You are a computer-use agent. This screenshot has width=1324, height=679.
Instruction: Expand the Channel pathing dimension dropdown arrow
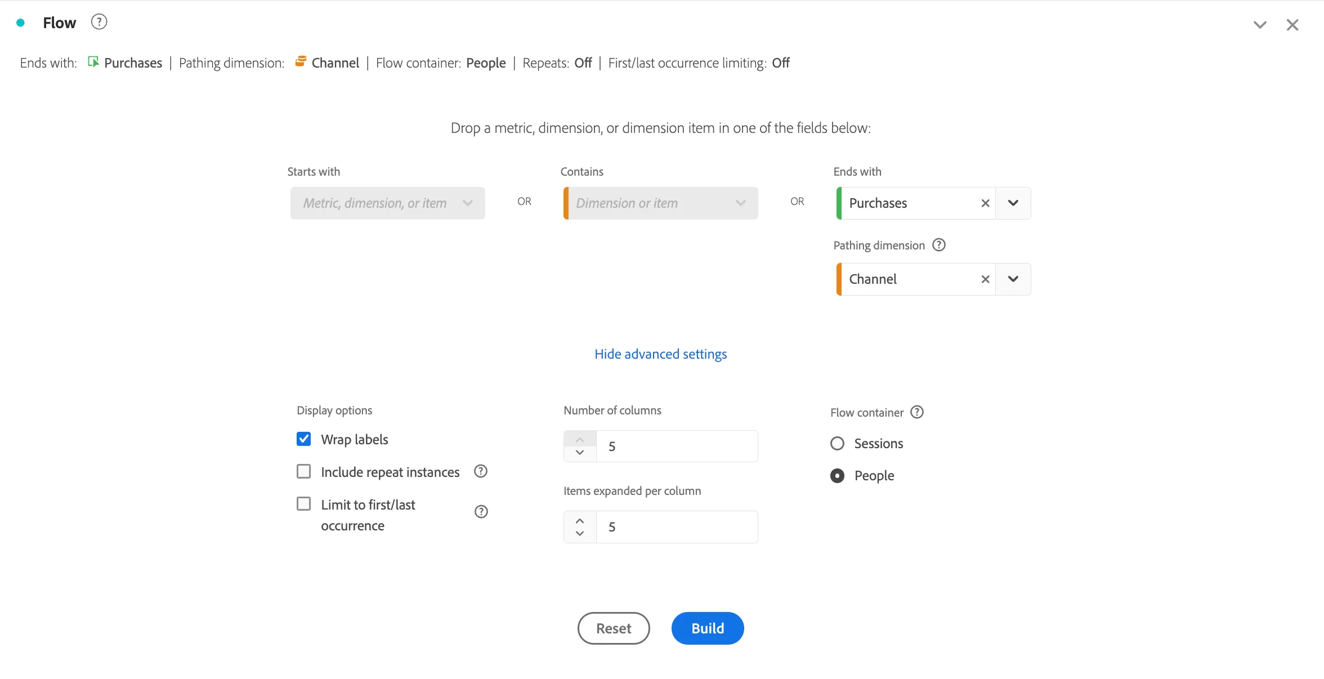click(x=1013, y=279)
